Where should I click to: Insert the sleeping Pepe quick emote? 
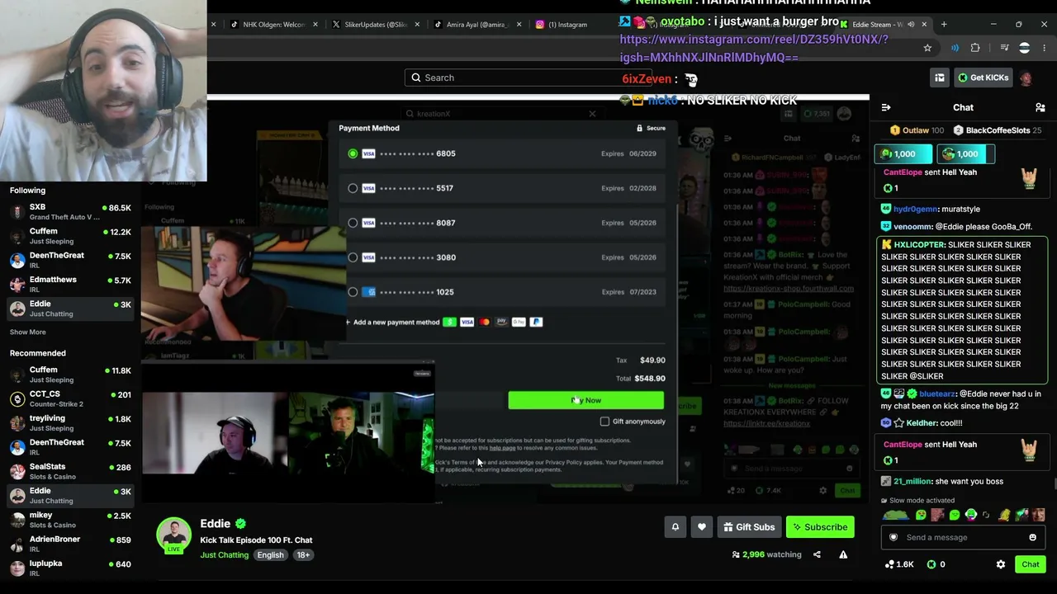pos(896,515)
